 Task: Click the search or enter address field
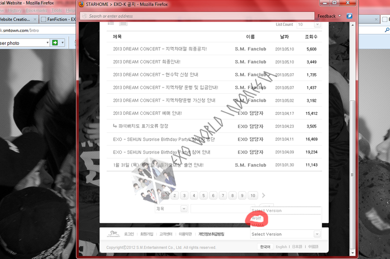(x=197, y=16)
